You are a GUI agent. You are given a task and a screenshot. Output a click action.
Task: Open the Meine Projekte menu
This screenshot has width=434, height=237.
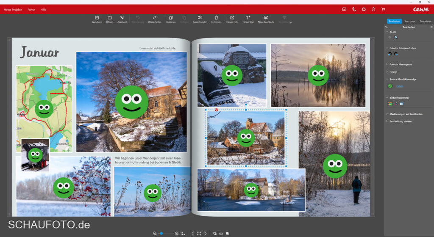click(x=13, y=9)
